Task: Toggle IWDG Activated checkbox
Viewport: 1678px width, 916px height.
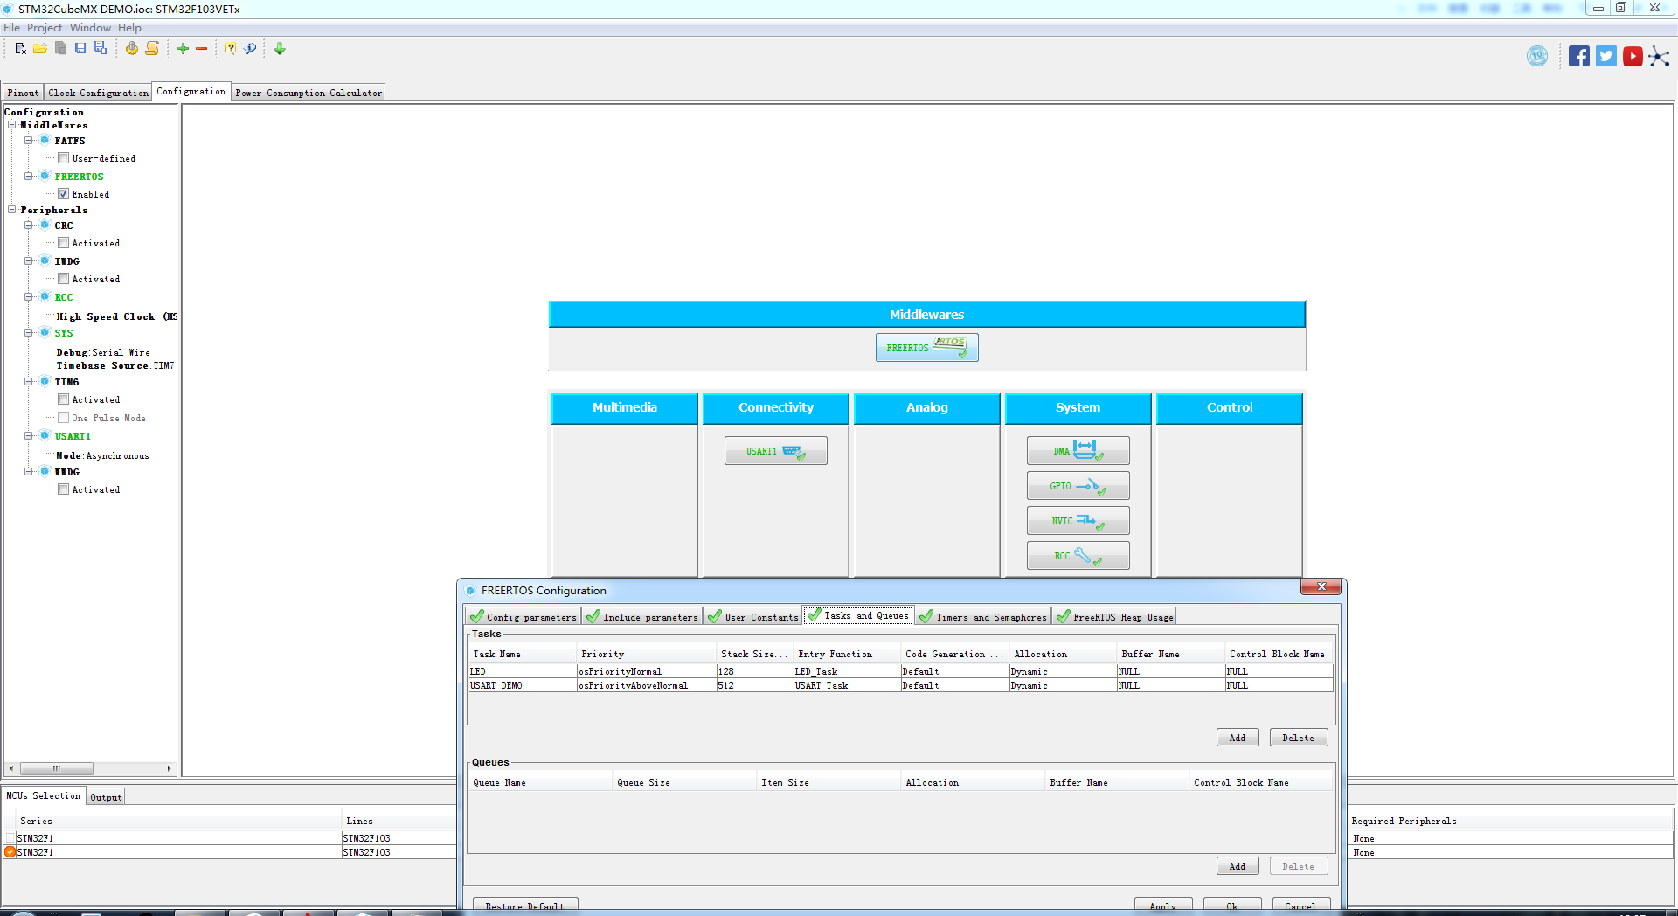Action: (63, 279)
